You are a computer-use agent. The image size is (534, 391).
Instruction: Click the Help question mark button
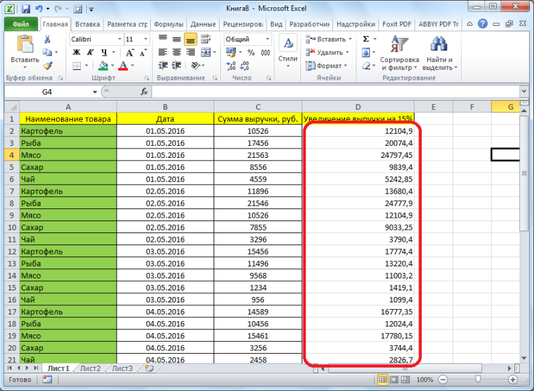pyautogui.click(x=483, y=24)
